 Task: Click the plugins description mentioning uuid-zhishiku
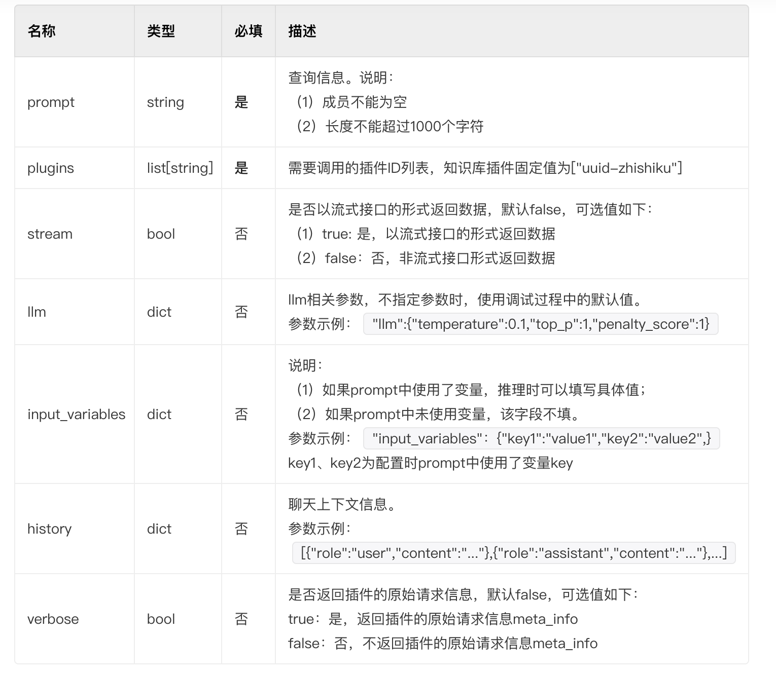point(485,168)
